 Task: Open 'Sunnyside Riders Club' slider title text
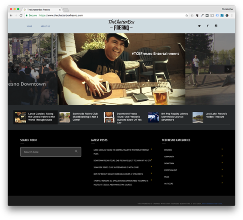85,117
